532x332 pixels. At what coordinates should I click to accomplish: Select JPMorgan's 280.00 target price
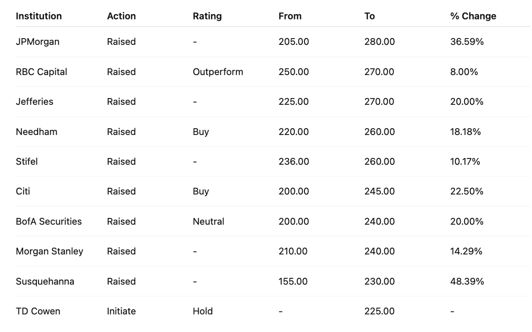coord(379,42)
